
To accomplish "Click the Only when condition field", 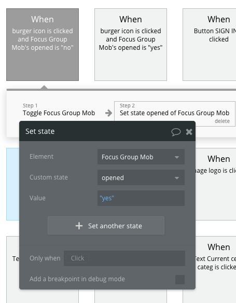I will 124,258.
